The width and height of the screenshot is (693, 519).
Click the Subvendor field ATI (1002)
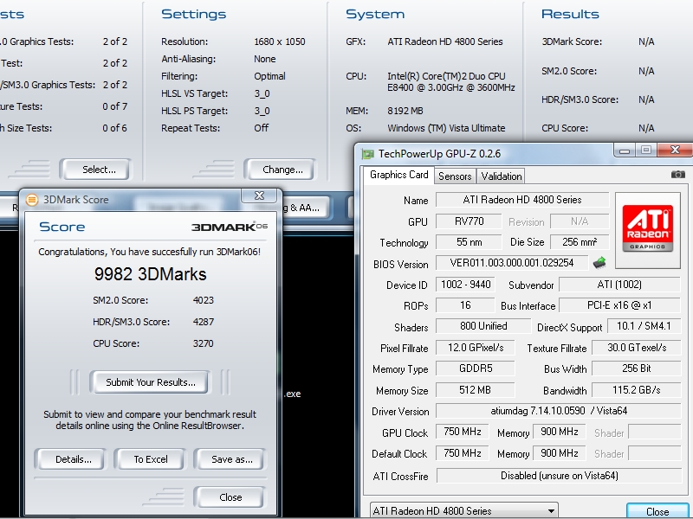[619, 285]
